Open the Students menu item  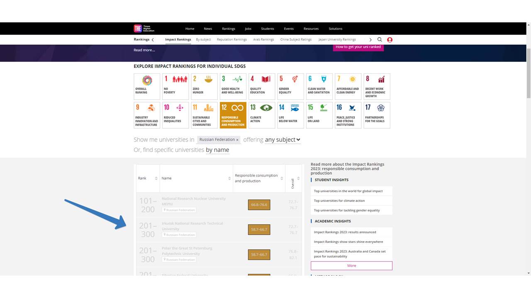268,29
